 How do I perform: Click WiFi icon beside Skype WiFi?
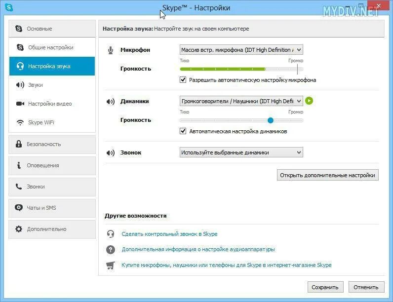[x=20, y=122]
